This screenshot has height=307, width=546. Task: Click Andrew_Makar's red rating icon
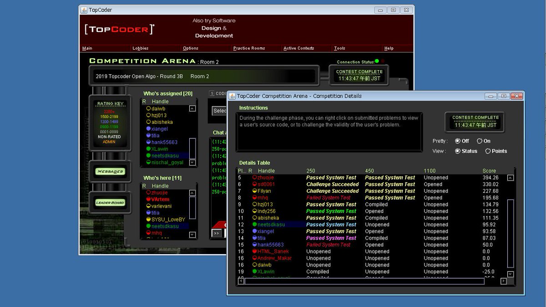(254, 258)
